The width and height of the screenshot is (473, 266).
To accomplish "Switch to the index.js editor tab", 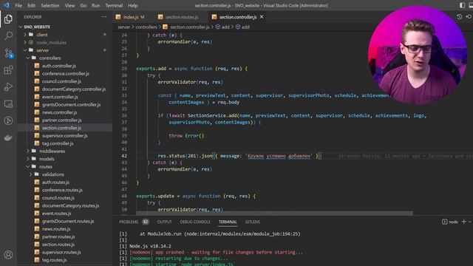I will click(x=130, y=17).
